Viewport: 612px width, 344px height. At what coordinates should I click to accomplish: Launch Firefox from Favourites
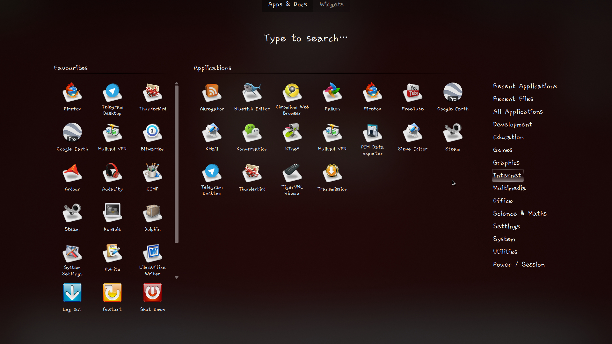click(x=72, y=97)
